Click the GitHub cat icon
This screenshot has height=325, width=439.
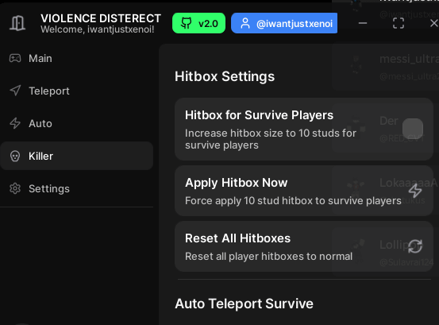(186, 23)
